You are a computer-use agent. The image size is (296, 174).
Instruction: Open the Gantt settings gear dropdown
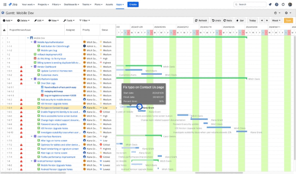(x=288, y=13)
